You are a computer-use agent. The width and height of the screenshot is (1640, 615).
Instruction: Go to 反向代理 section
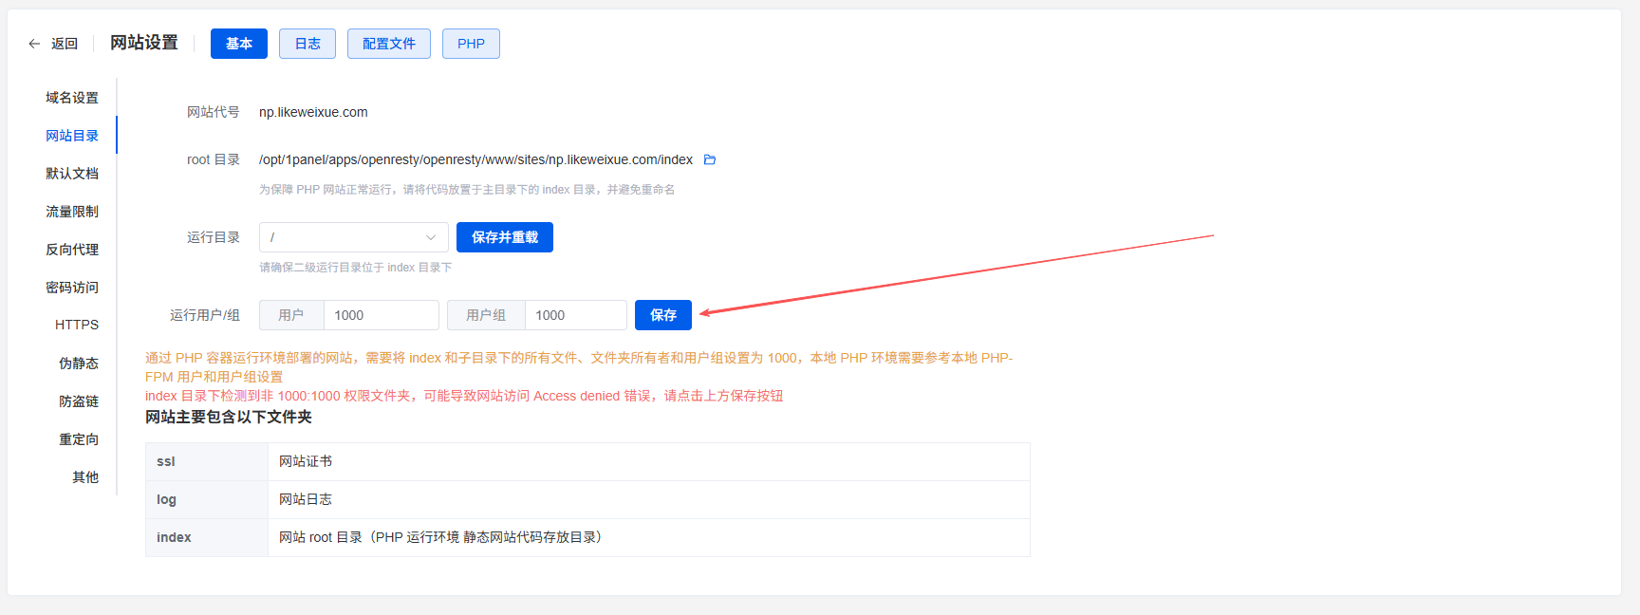pyautogui.click(x=72, y=250)
